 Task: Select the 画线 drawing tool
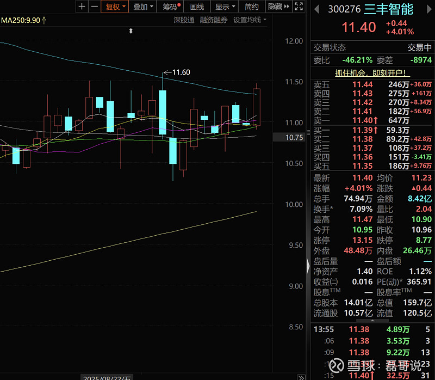click(x=197, y=7)
